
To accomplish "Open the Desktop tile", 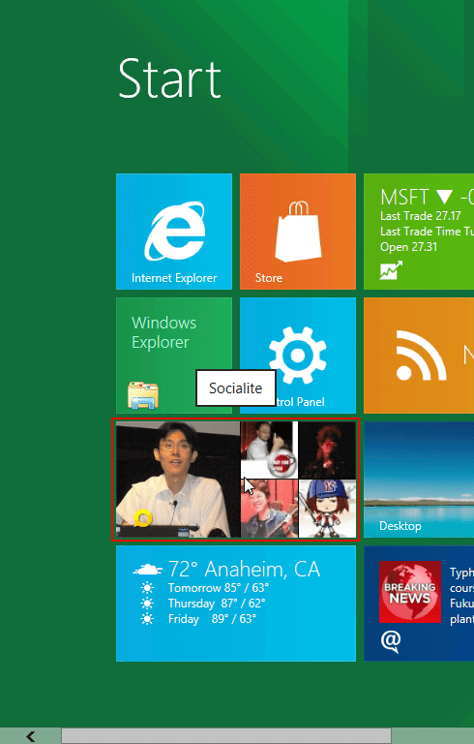I will point(419,480).
